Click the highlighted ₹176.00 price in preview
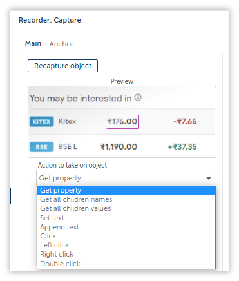This screenshot has width=239, height=281. pyautogui.click(x=122, y=122)
